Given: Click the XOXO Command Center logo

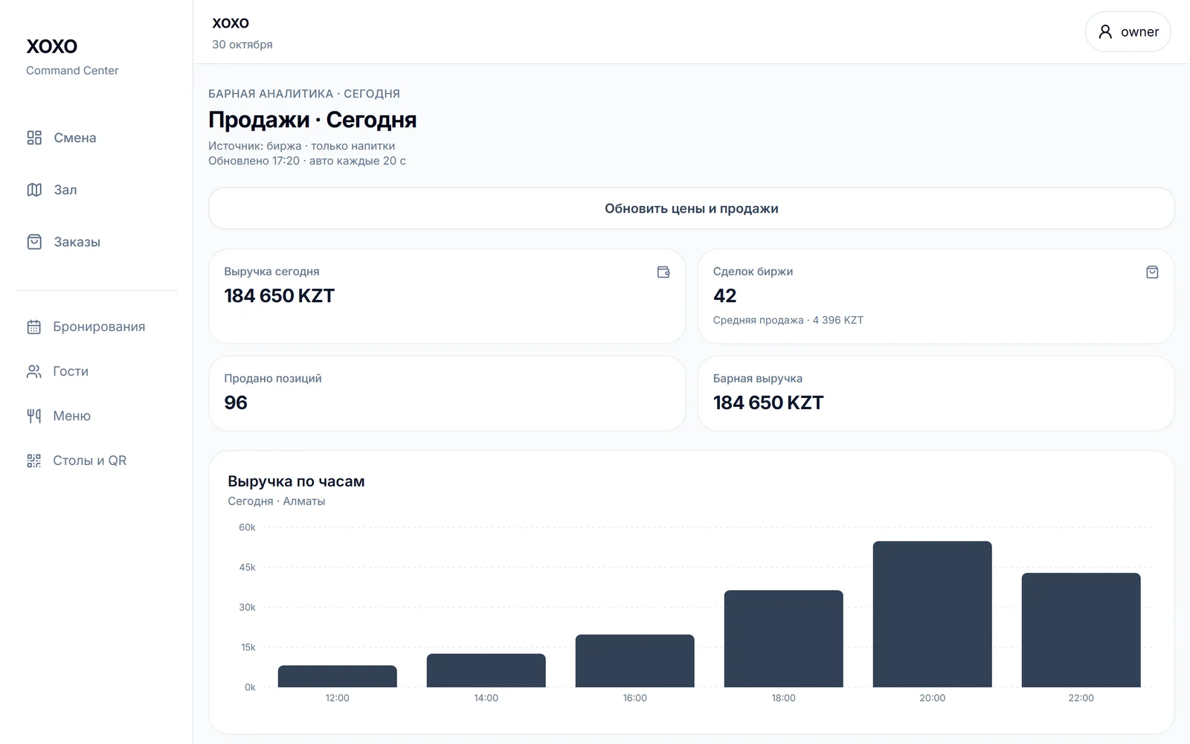Looking at the screenshot, I should pos(72,57).
